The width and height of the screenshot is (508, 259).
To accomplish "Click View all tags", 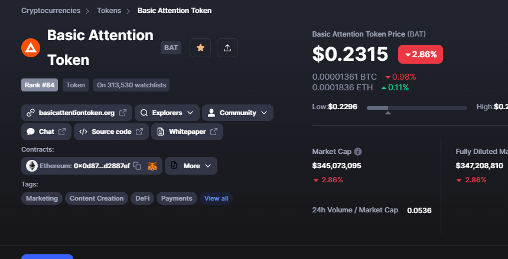I will click(x=216, y=198).
